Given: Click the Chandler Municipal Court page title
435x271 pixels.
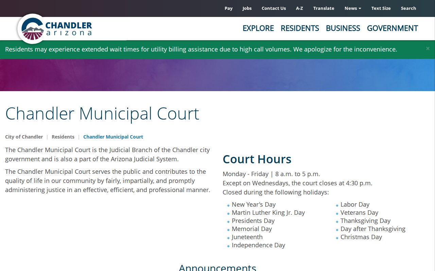Looking at the screenshot, I should (x=102, y=114).
